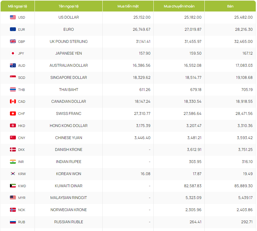The width and height of the screenshot is (257, 231).
Task: Click the 'Mã ngoại tệ' column header
Action: pyautogui.click(x=17, y=6)
